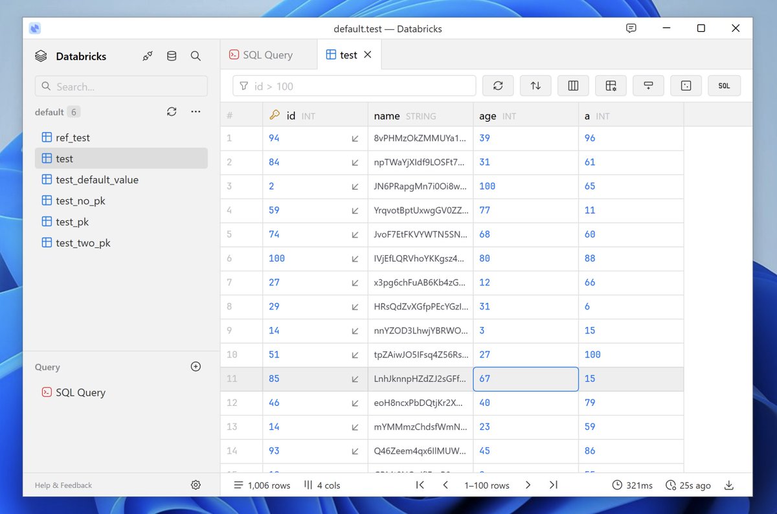
Task: Open the columns layout toolbar button
Action: click(x=573, y=85)
